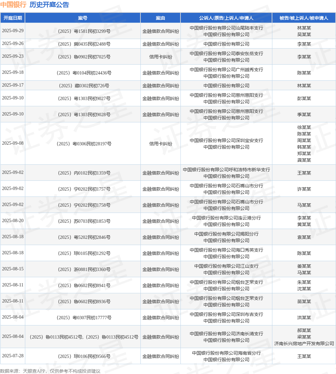336x374 pixels.
Task: Click defendant 吴某某
Action: coord(304,34)
